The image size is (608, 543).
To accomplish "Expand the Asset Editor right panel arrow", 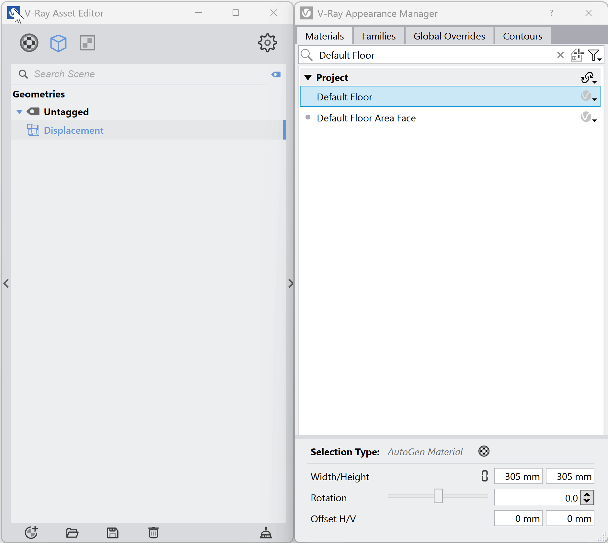I will [x=290, y=283].
